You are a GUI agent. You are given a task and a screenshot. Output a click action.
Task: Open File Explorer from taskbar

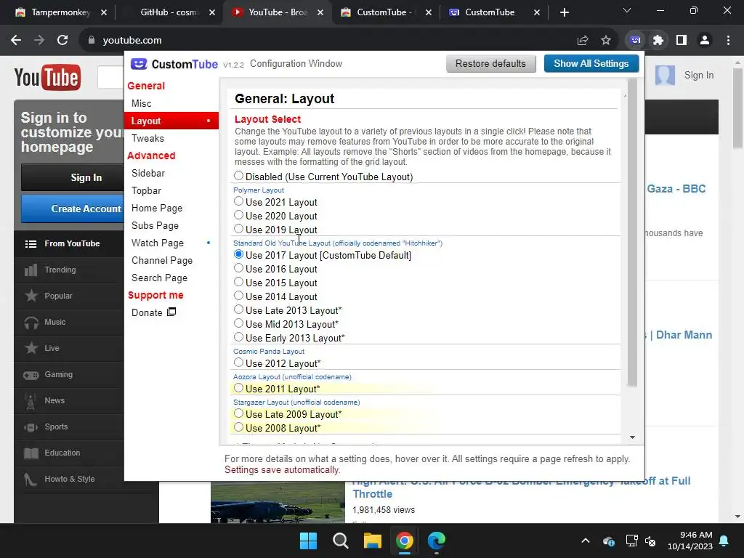(373, 541)
